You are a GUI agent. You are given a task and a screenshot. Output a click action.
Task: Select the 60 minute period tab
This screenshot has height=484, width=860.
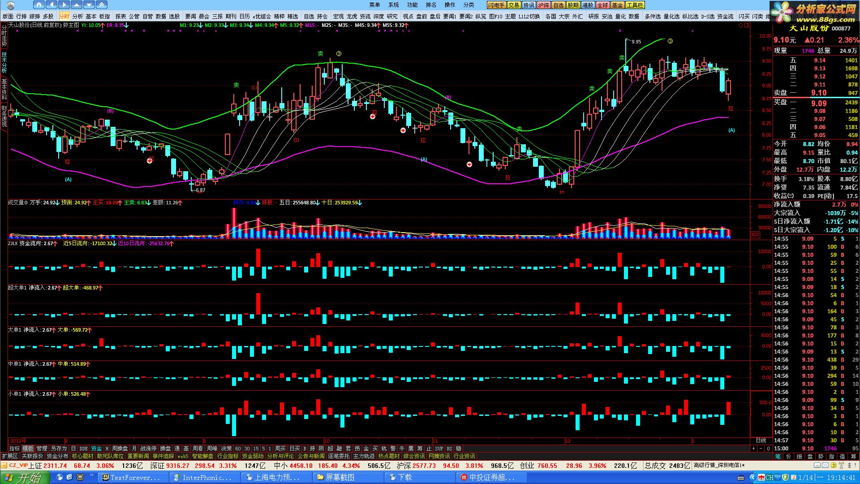pos(238,448)
